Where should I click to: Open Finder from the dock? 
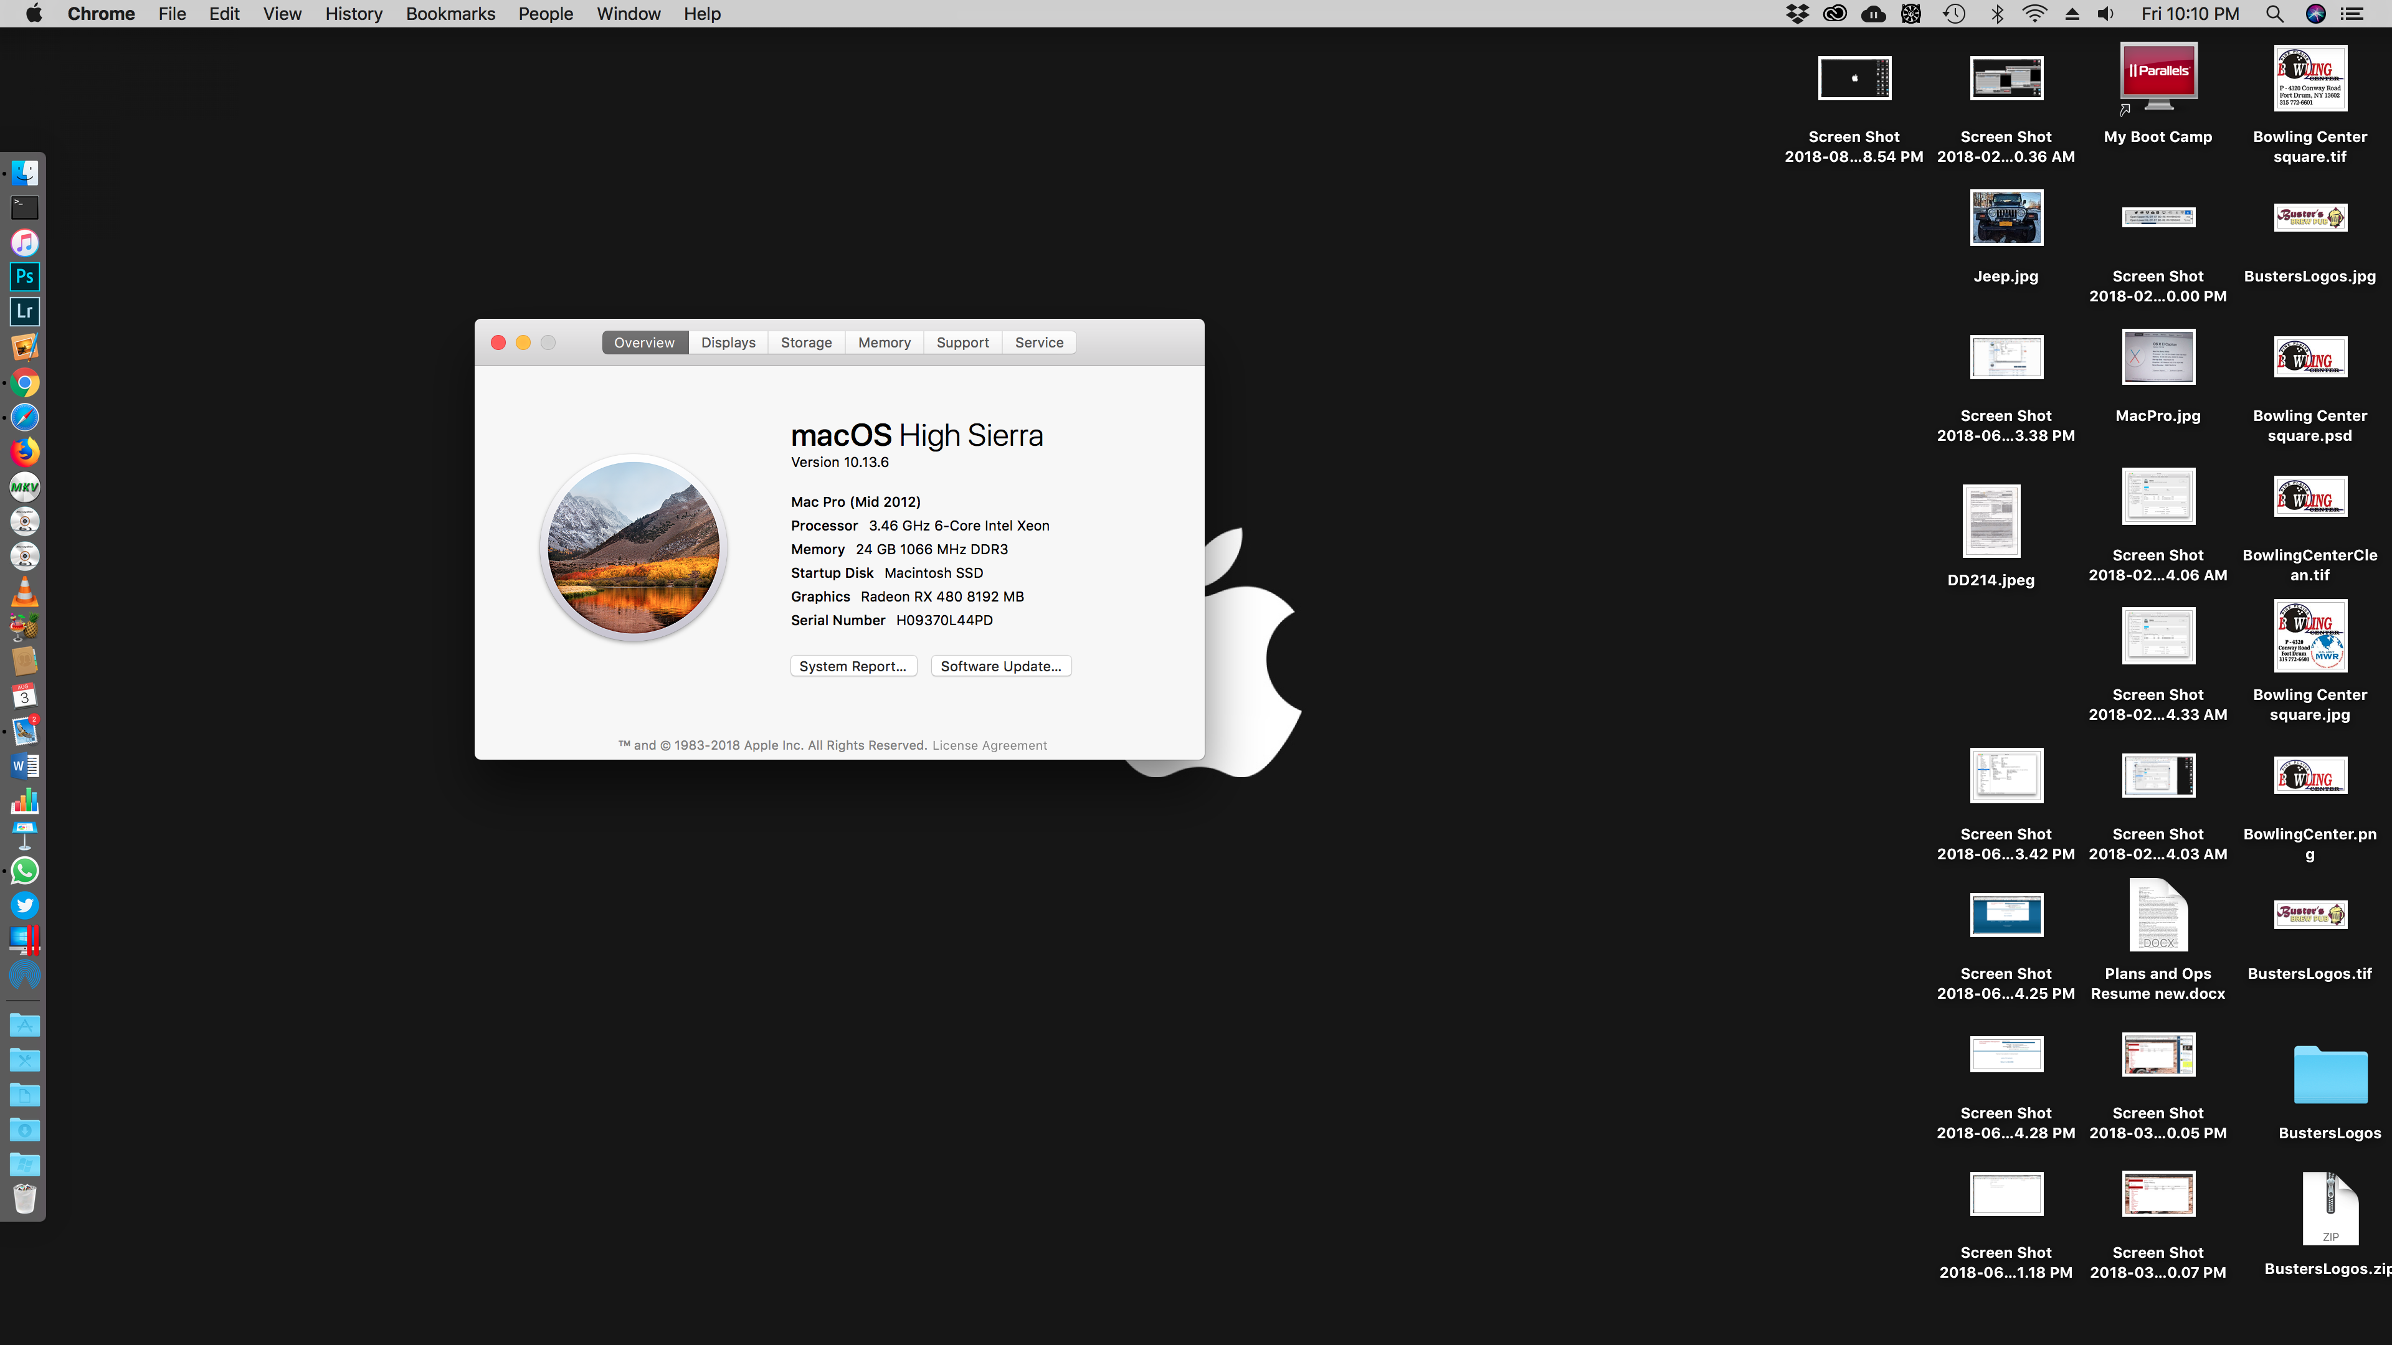25,172
